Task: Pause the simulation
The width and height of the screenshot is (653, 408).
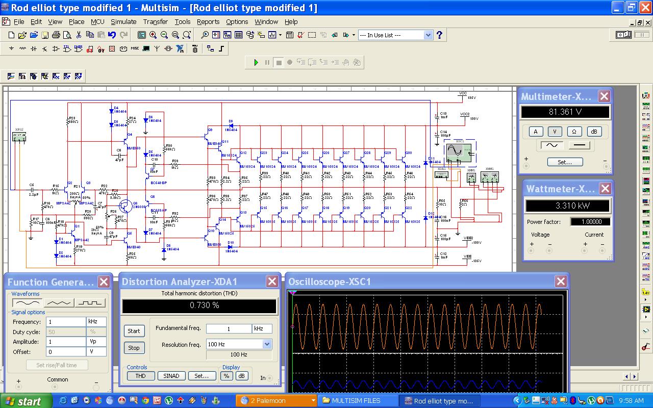Action: (267, 62)
